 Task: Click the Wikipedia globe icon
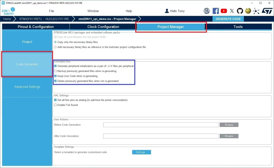point(248,11)
